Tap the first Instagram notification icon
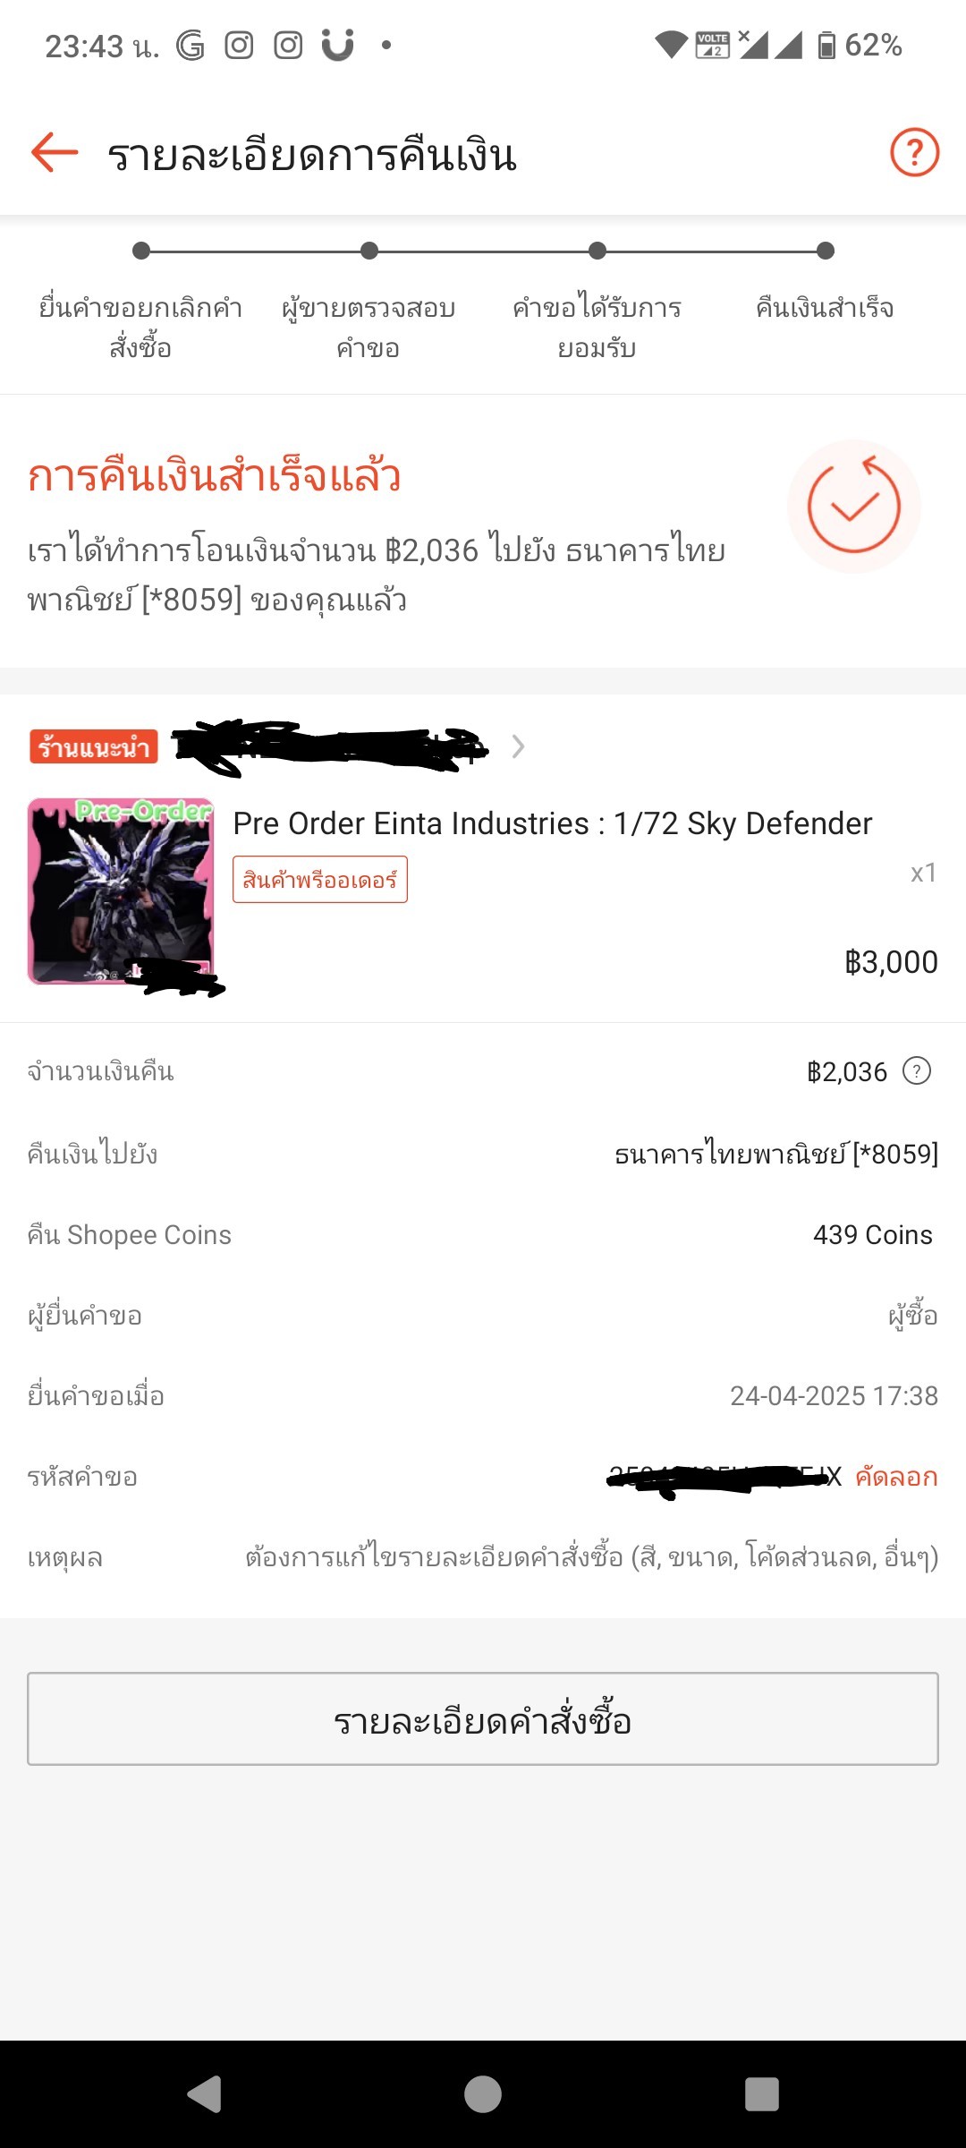This screenshot has width=966, height=2148. tap(239, 45)
